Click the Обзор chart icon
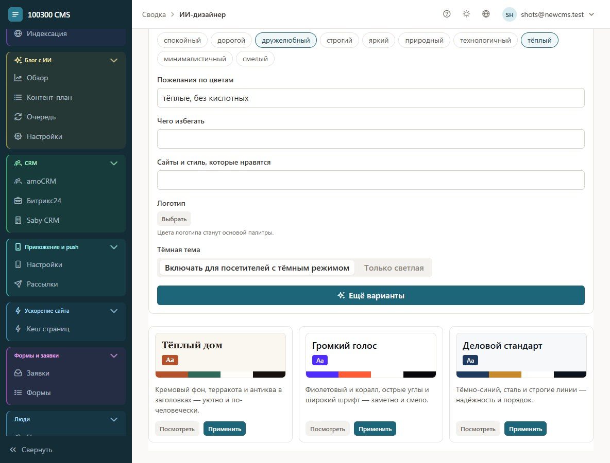 coord(18,78)
